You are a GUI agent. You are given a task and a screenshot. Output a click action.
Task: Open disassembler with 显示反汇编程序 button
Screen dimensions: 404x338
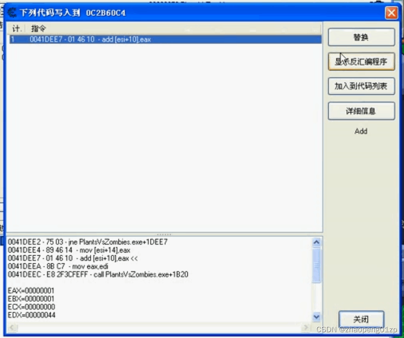(x=361, y=61)
